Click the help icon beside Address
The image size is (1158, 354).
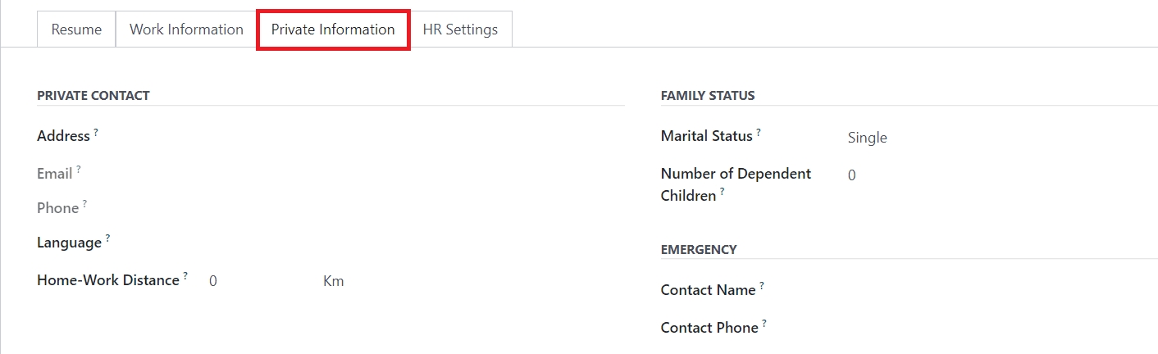96,132
